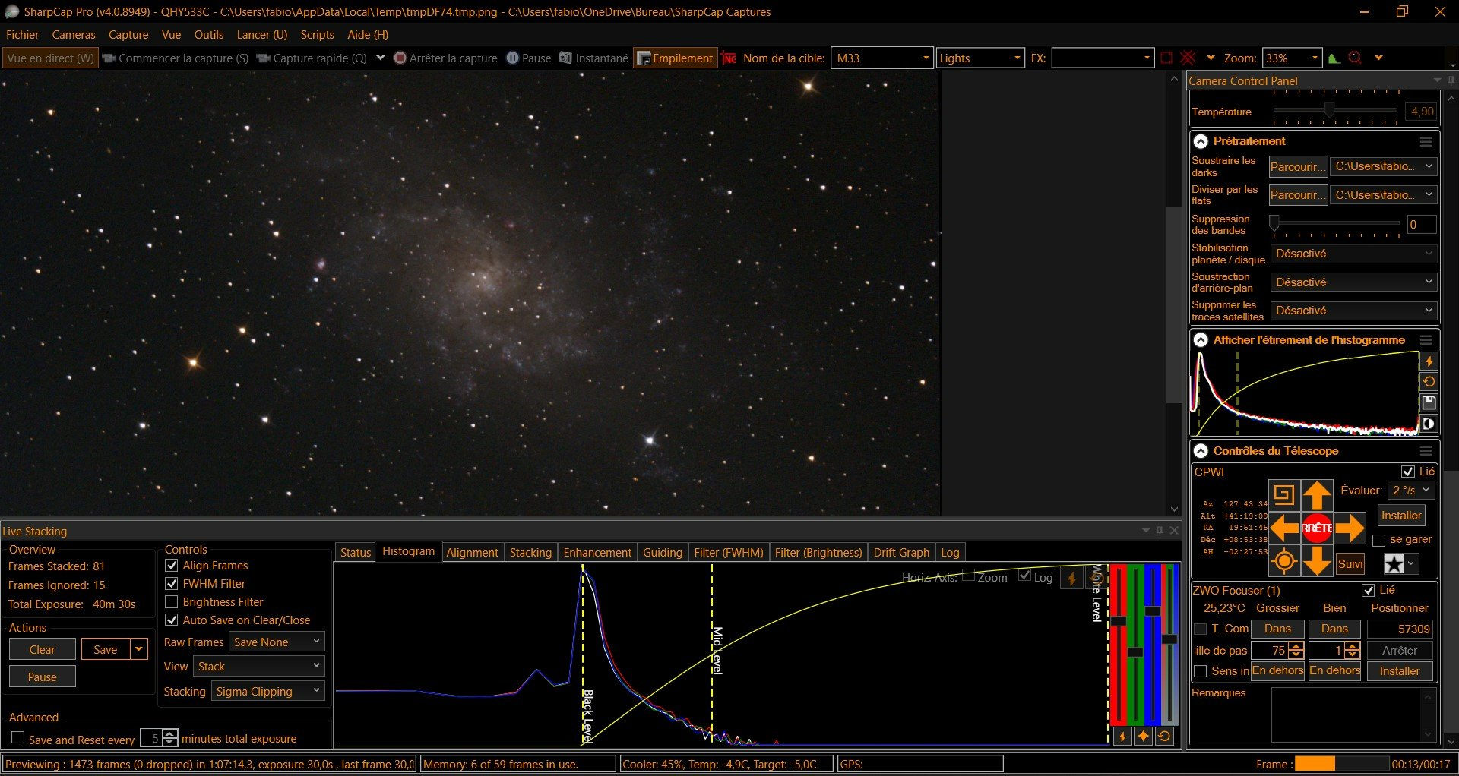The image size is (1459, 776).
Task: Click the crosshair recenter icon in telescope controls
Action: coord(1284,562)
